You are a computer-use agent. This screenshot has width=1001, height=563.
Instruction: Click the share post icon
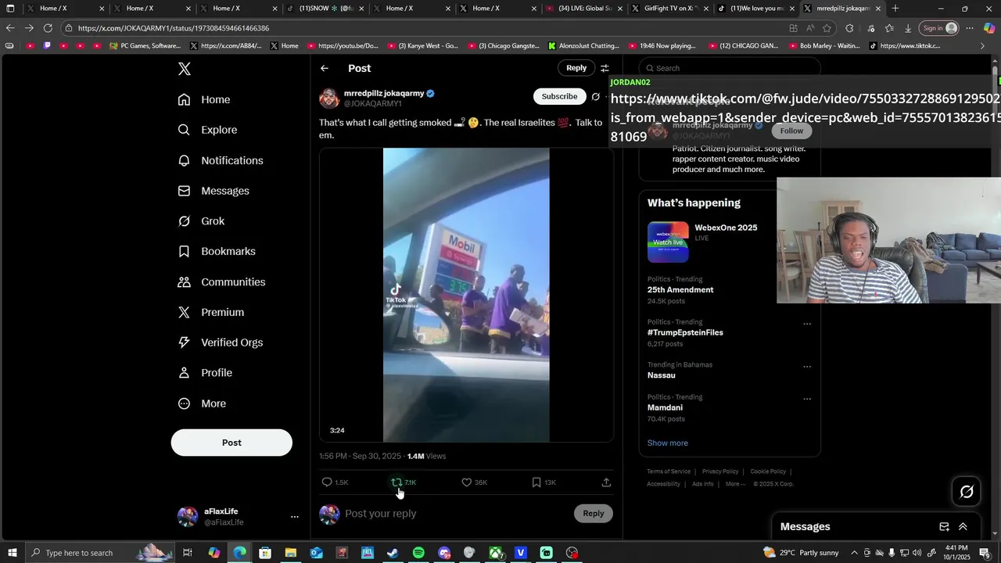[x=606, y=482]
